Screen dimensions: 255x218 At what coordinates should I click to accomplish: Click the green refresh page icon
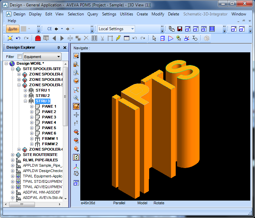point(76,157)
